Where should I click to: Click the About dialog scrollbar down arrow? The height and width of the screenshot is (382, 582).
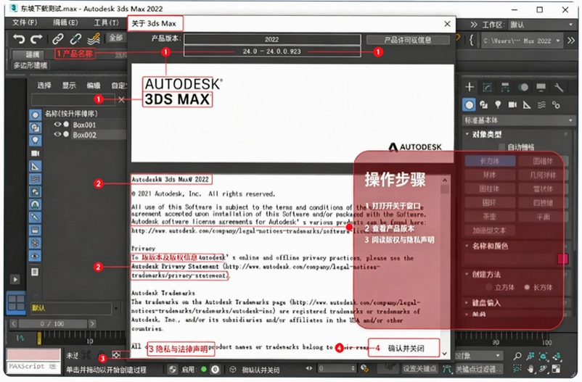tap(445, 354)
